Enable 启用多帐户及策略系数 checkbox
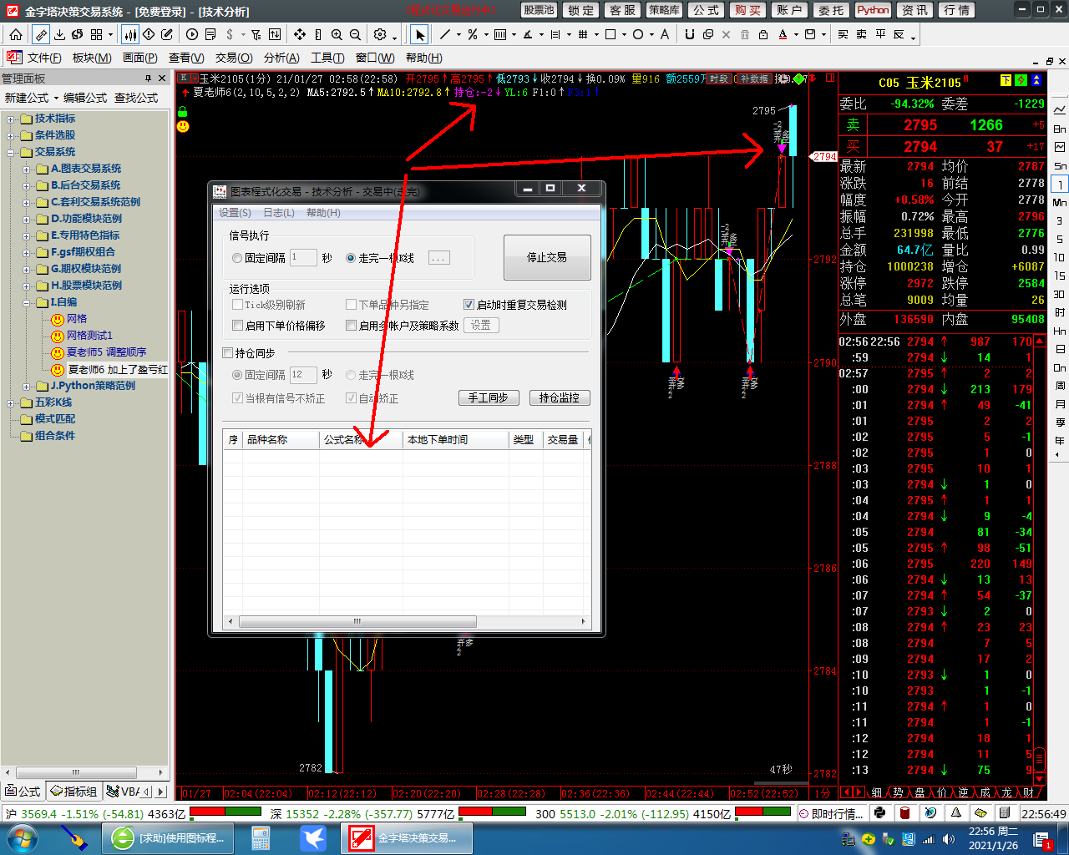This screenshot has width=1069, height=855. (352, 326)
